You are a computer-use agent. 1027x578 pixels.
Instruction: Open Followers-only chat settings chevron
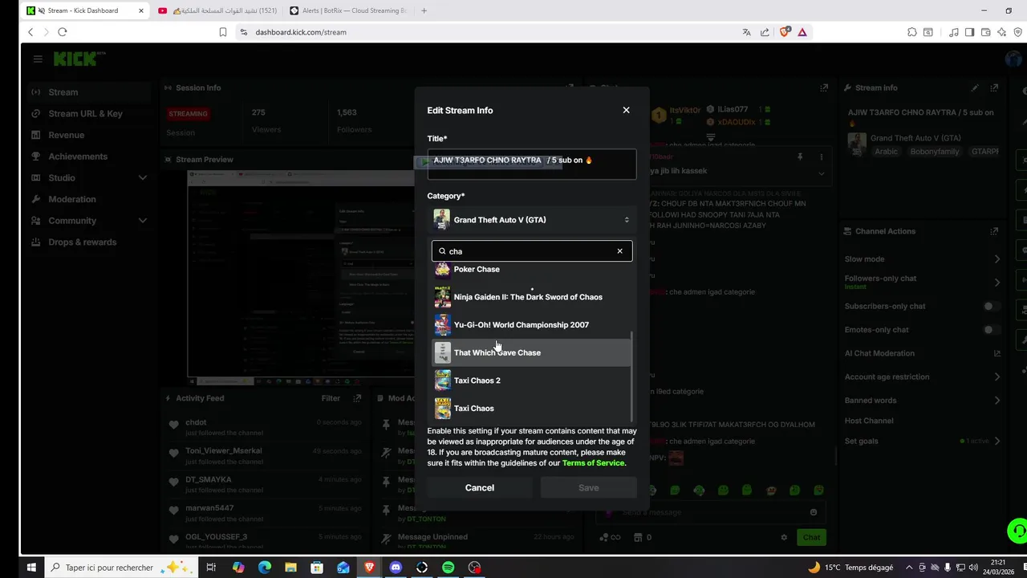(997, 283)
